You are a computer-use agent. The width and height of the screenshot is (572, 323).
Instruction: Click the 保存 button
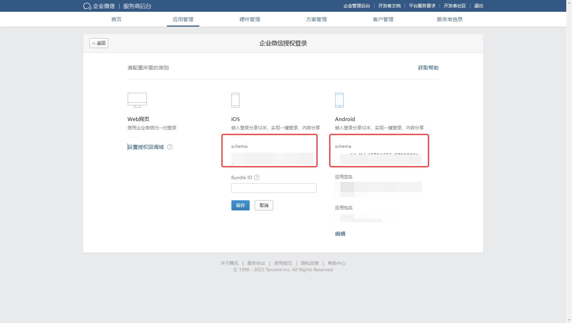(x=240, y=205)
